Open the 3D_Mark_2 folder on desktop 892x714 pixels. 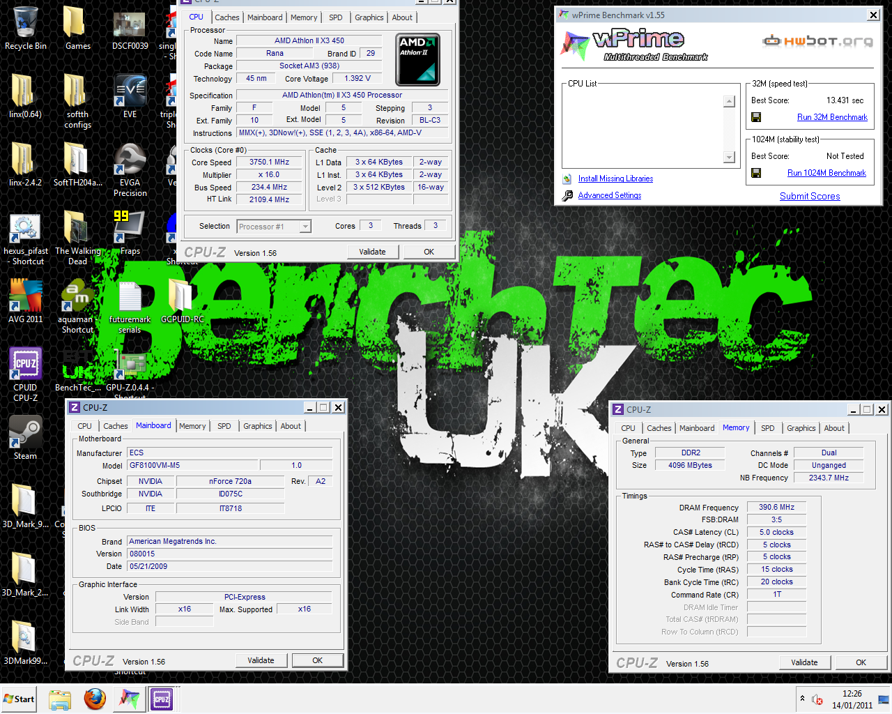25,575
